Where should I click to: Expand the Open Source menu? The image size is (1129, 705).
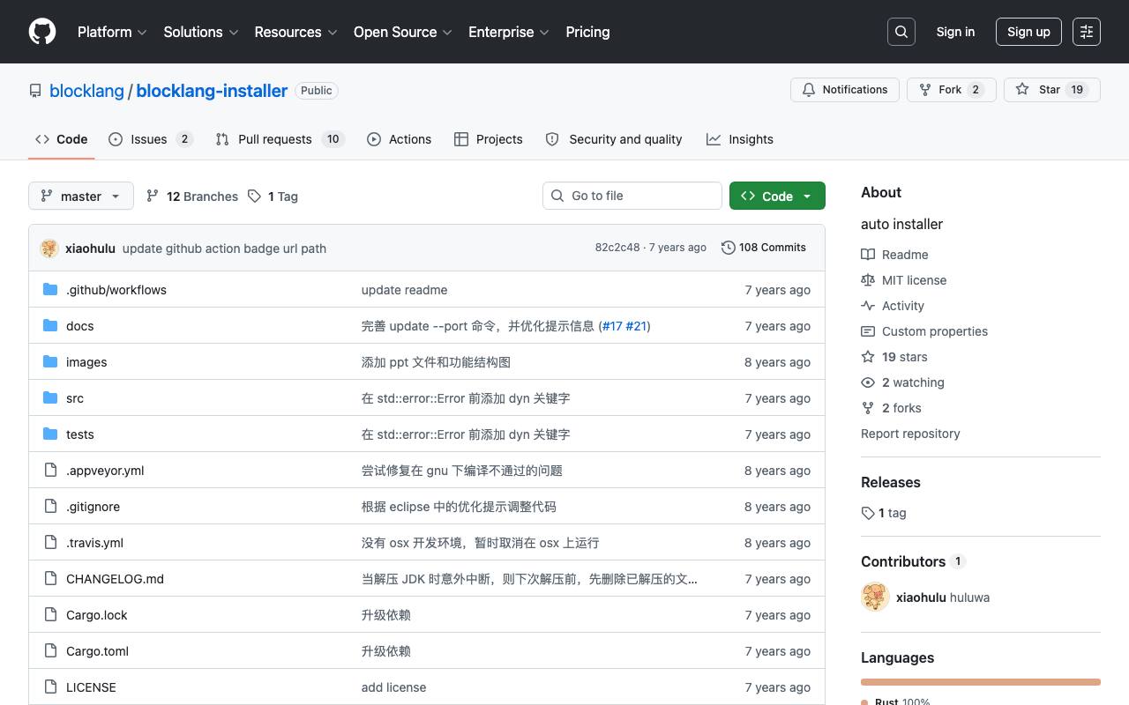tap(403, 32)
